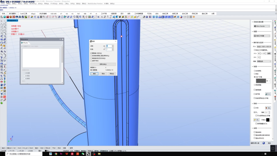Click Preview in the rebuild dialog

pos(112,74)
